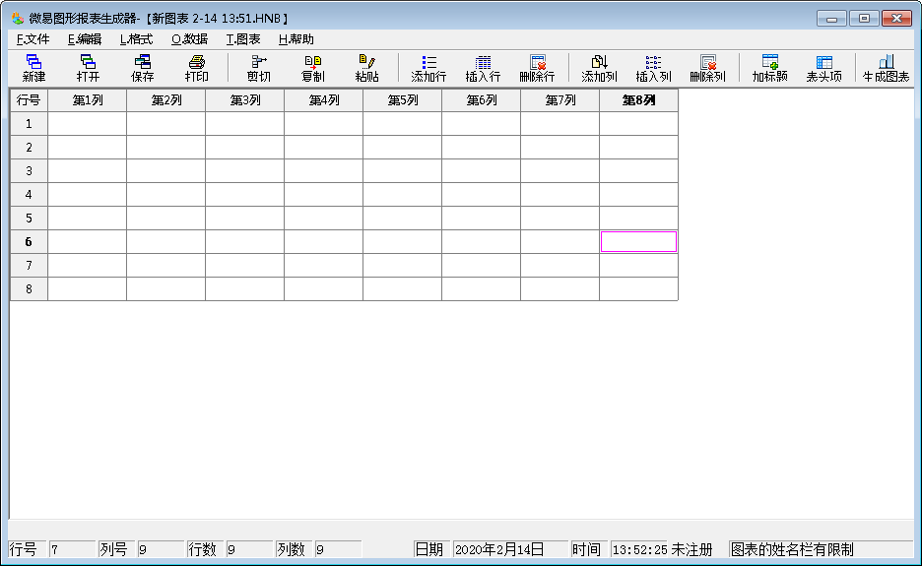Select row header 3
Viewport: 922px width, 566px height.
pos(29,171)
